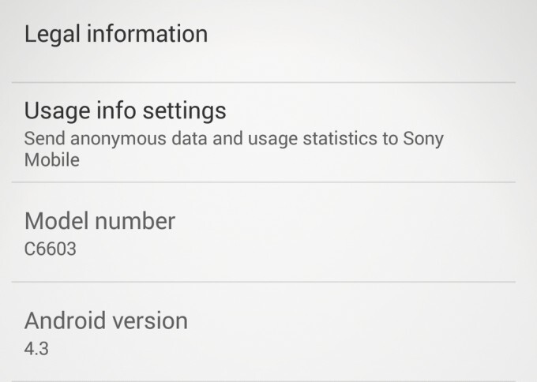The width and height of the screenshot is (537, 382).
Task: Click the word 'Mobile' under Usage info
Action: (x=54, y=160)
